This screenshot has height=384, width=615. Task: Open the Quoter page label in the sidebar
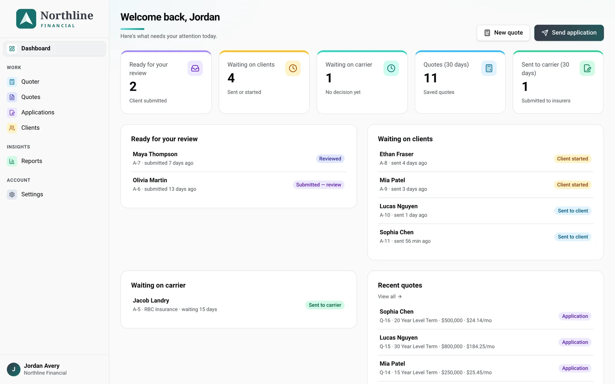pyautogui.click(x=30, y=82)
